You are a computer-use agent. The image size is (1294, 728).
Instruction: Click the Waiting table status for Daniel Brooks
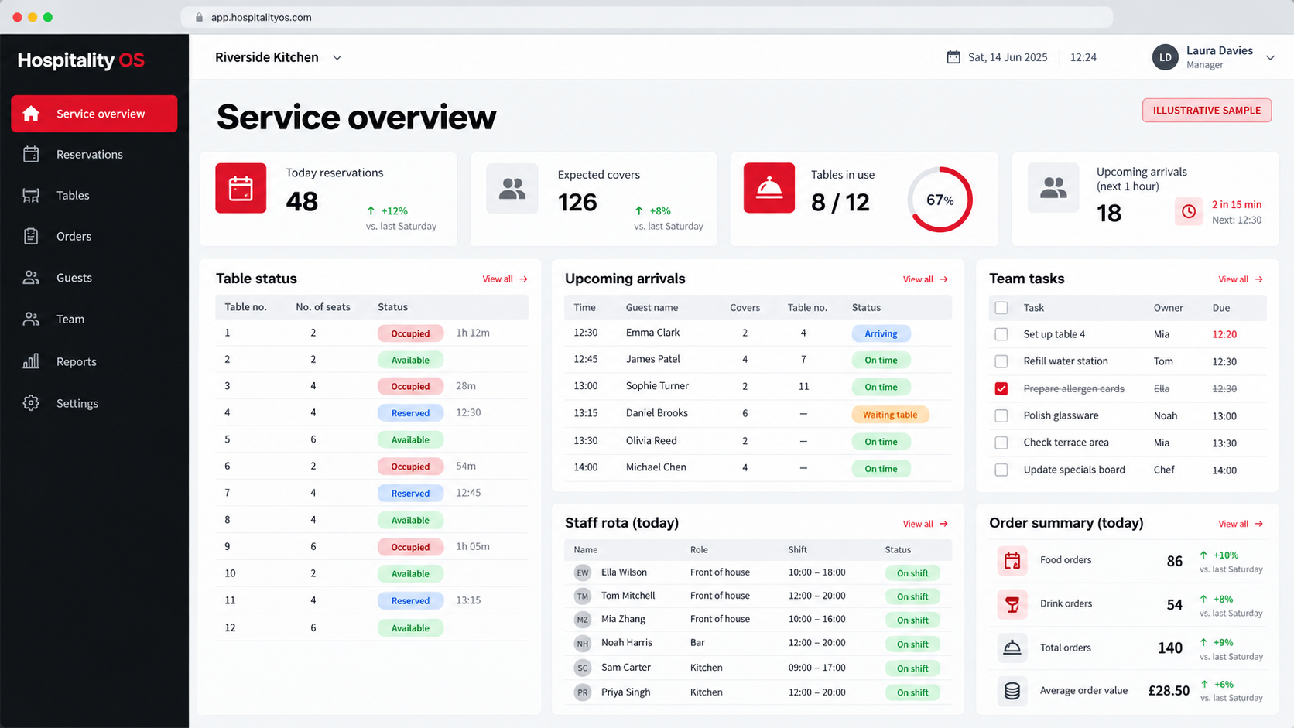coord(890,415)
